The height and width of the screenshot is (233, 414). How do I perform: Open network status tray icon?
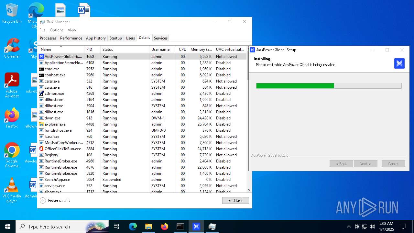(365, 227)
